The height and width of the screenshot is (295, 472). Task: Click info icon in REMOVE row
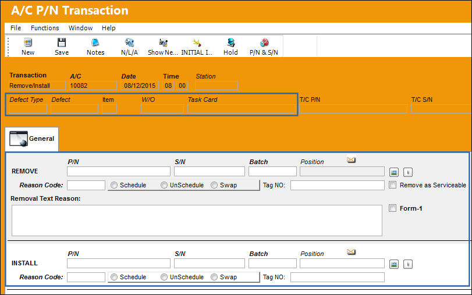(407, 172)
